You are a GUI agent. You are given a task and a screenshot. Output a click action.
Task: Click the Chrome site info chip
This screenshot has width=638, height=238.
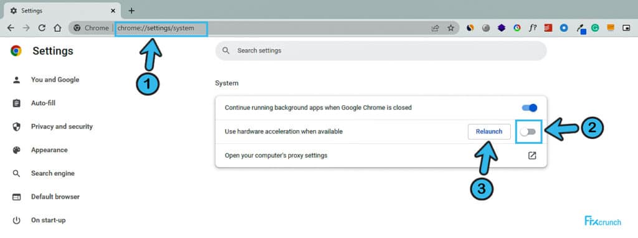91,28
